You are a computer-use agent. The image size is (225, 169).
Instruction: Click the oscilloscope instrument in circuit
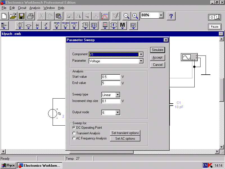[x=189, y=57]
